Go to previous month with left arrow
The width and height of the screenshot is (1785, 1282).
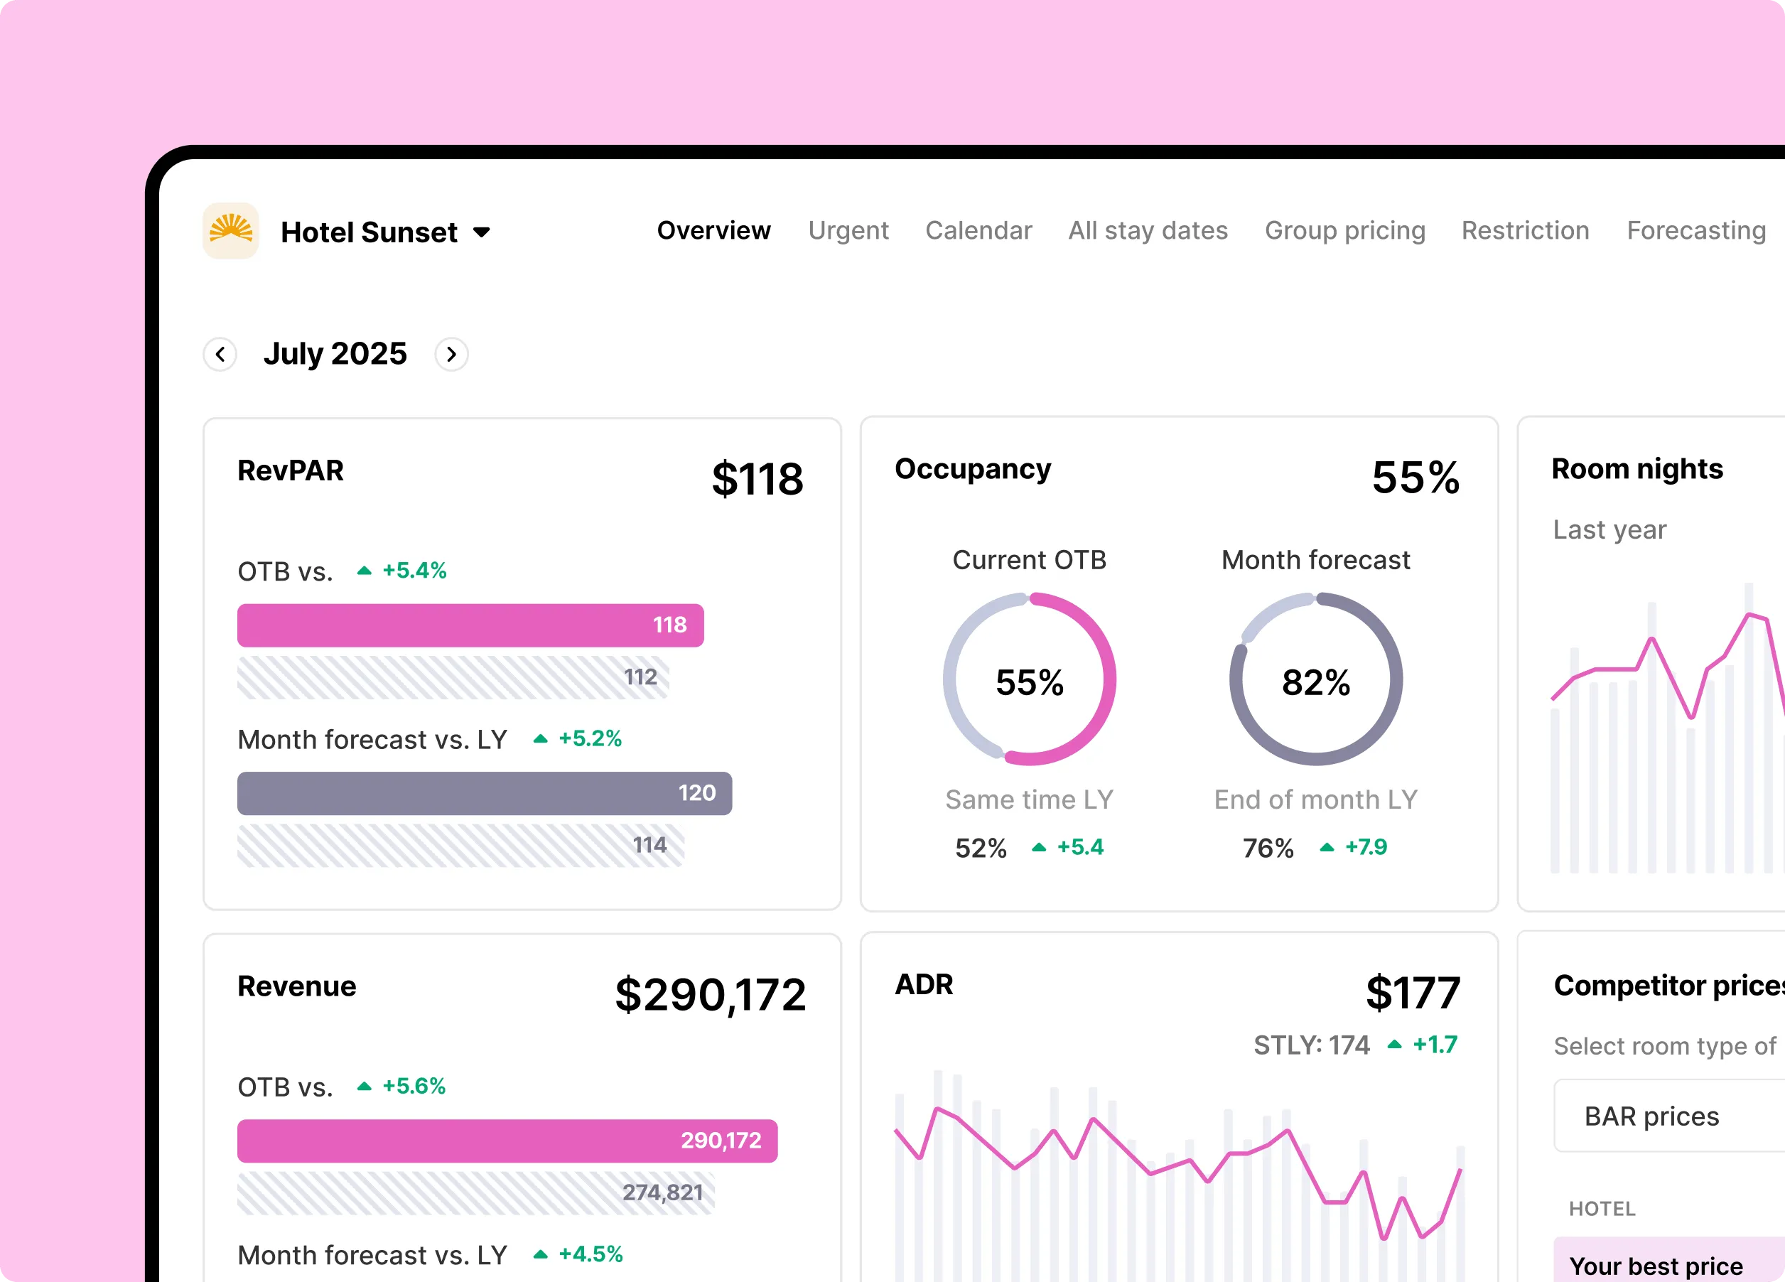(x=220, y=354)
